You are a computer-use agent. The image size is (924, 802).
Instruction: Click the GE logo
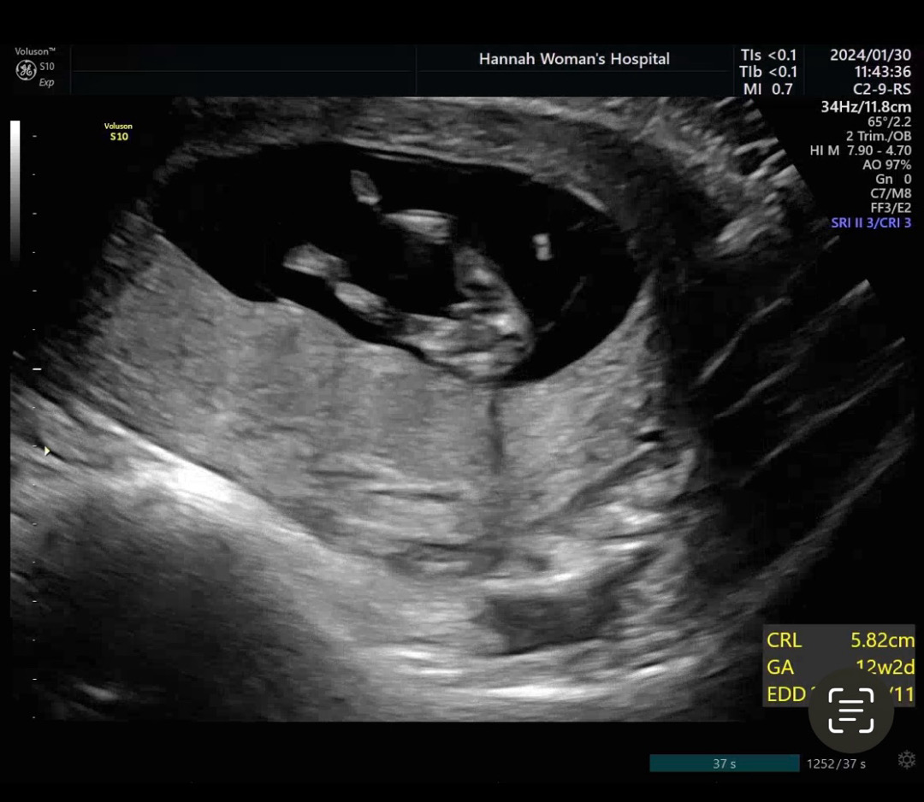26,70
